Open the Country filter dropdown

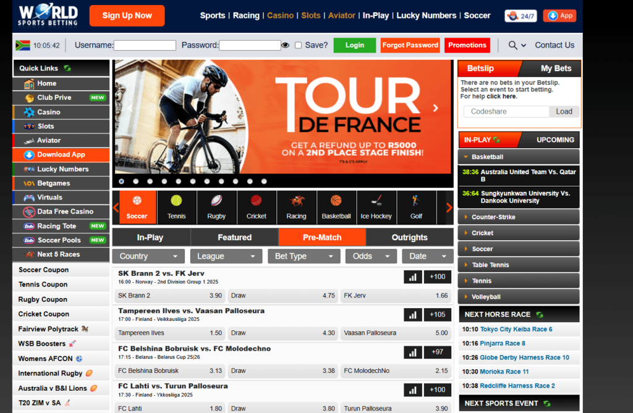[148, 256]
